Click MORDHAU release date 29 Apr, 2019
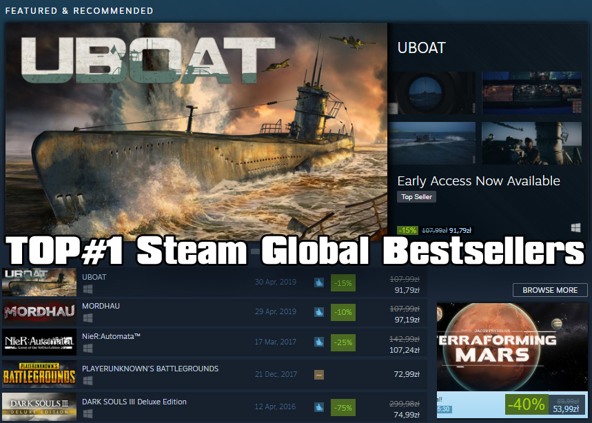The height and width of the screenshot is (423, 592). coord(275,311)
